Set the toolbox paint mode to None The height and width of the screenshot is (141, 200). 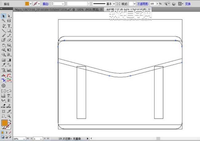[10, 133]
